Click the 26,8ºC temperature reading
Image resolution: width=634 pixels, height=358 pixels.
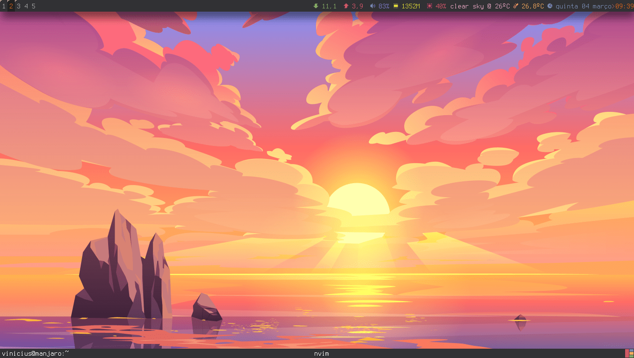(533, 6)
